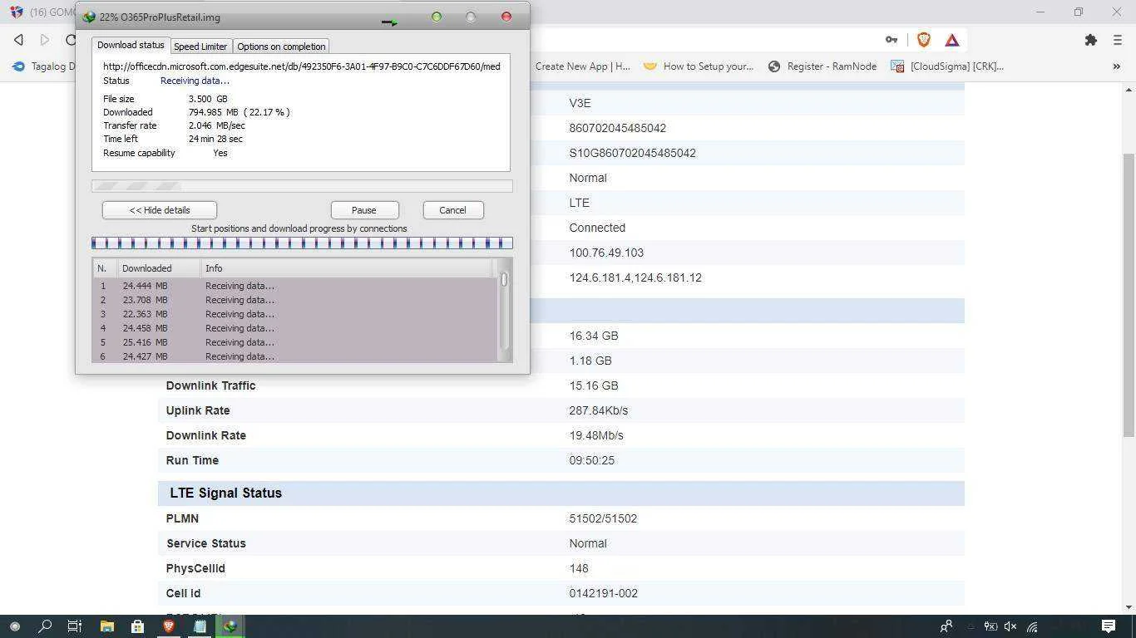The image size is (1136, 638).
Task: Go back using the browser back arrow
Action: tap(18, 40)
